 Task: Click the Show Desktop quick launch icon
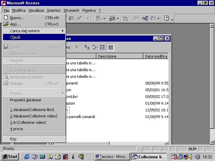58,157
